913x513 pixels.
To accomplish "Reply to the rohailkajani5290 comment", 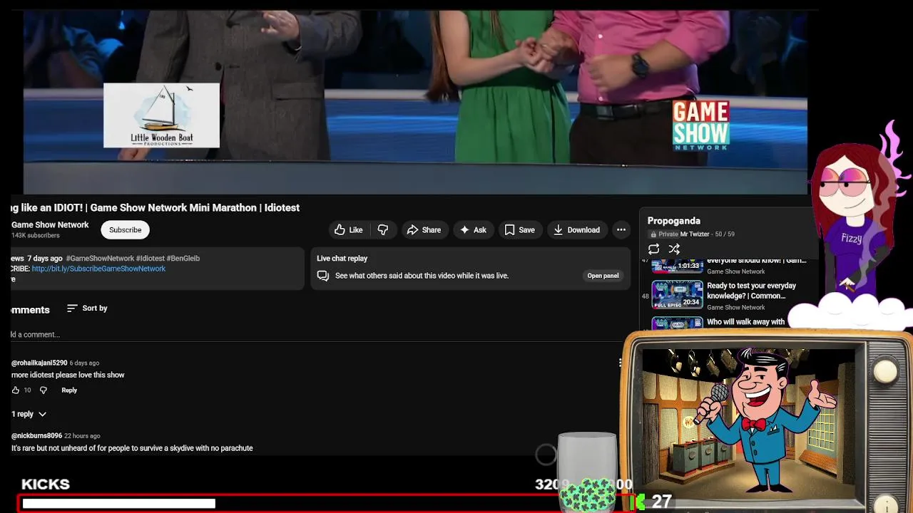I will [x=69, y=390].
